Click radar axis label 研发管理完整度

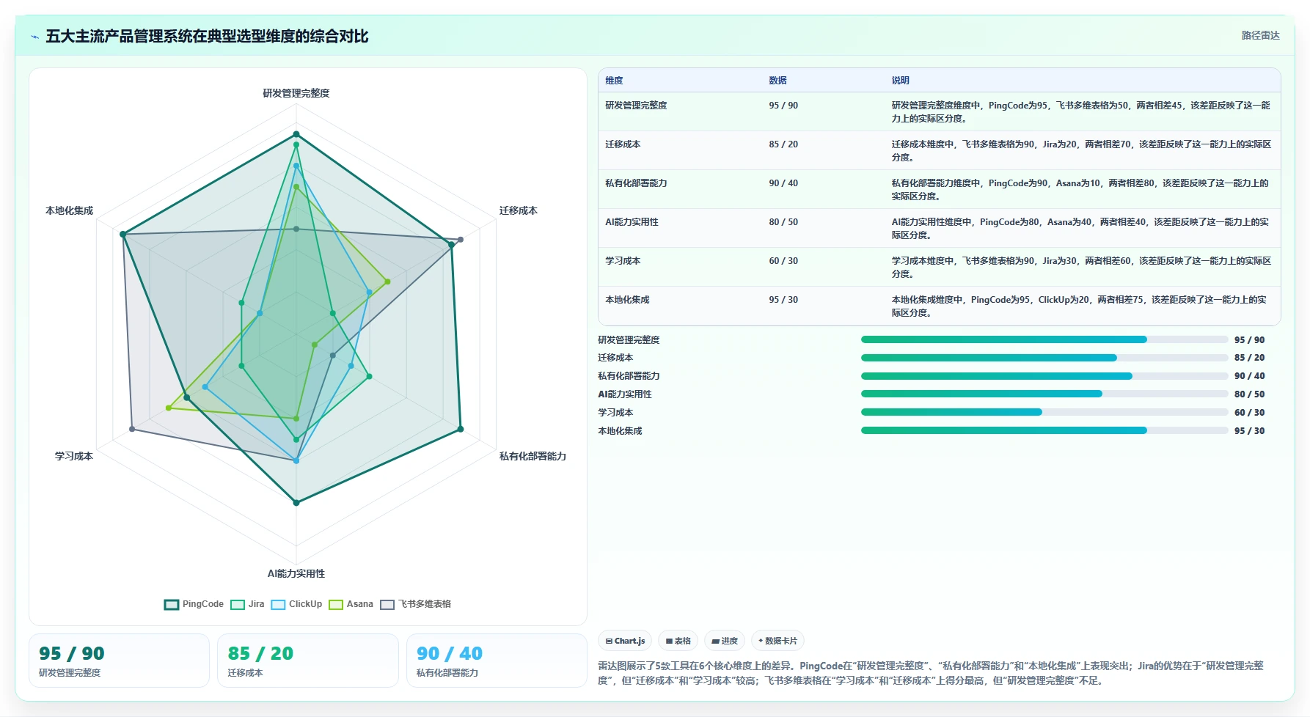296,93
